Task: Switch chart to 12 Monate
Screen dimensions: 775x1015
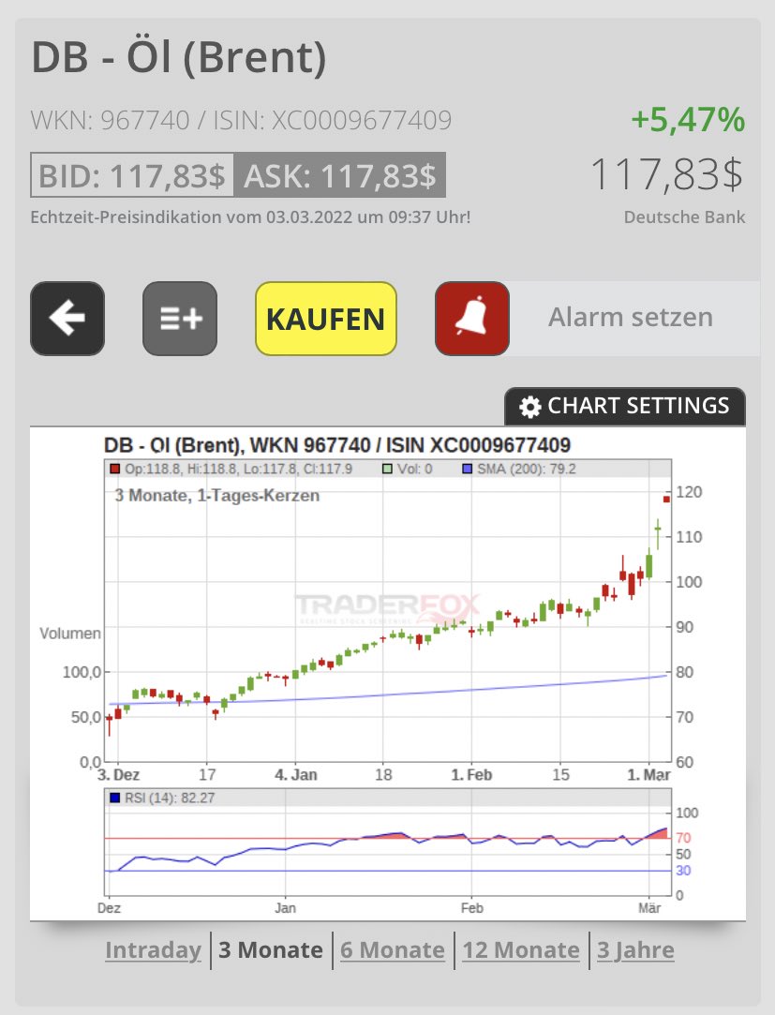Action: (521, 949)
